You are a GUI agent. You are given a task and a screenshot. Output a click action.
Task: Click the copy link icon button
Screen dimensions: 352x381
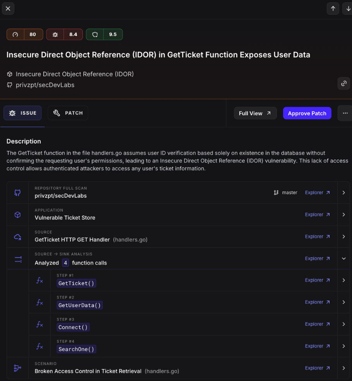tap(343, 83)
